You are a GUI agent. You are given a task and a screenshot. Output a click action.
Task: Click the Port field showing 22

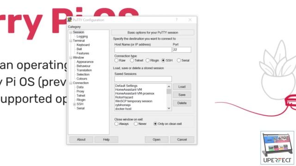182,50
